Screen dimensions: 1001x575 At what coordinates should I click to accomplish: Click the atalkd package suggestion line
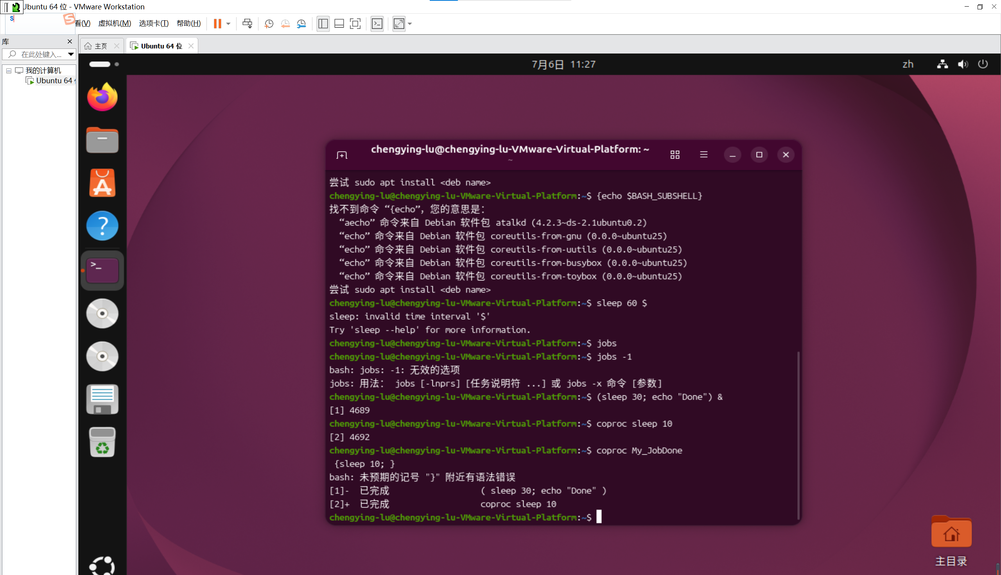493,223
